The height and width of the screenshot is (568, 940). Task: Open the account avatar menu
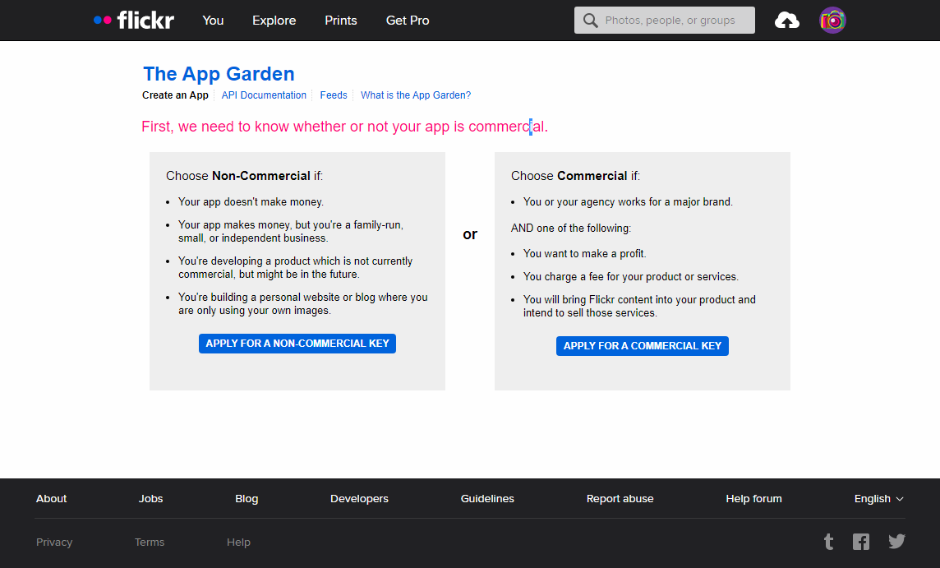(x=832, y=21)
